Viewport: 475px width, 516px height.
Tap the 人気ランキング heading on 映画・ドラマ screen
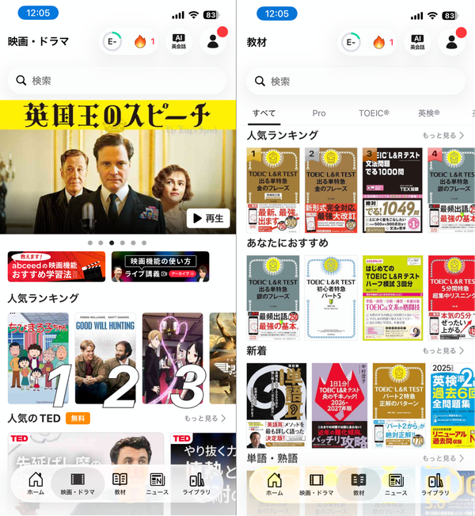(x=44, y=298)
